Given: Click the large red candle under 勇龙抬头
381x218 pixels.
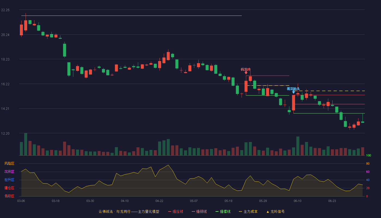Looking at the screenshot, I should pyautogui.click(x=293, y=103).
